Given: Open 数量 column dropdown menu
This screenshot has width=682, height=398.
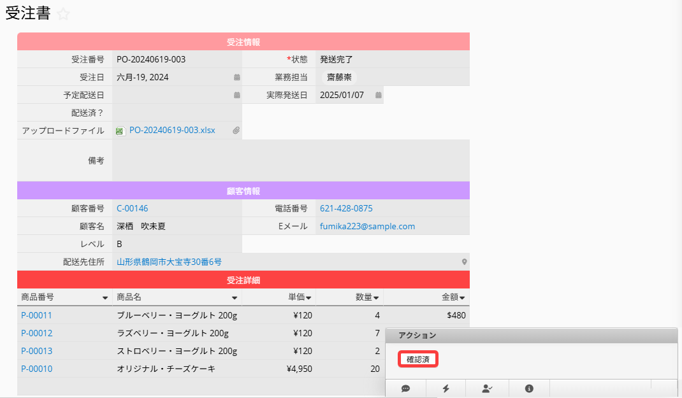Looking at the screenshot, I should pyautogui.click(x=376, y=298).
